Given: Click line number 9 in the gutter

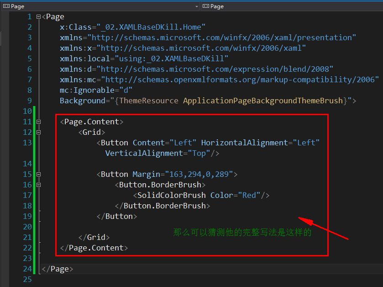Looking at the screenshot, I should pyautogui.click(x=30, y=101).
